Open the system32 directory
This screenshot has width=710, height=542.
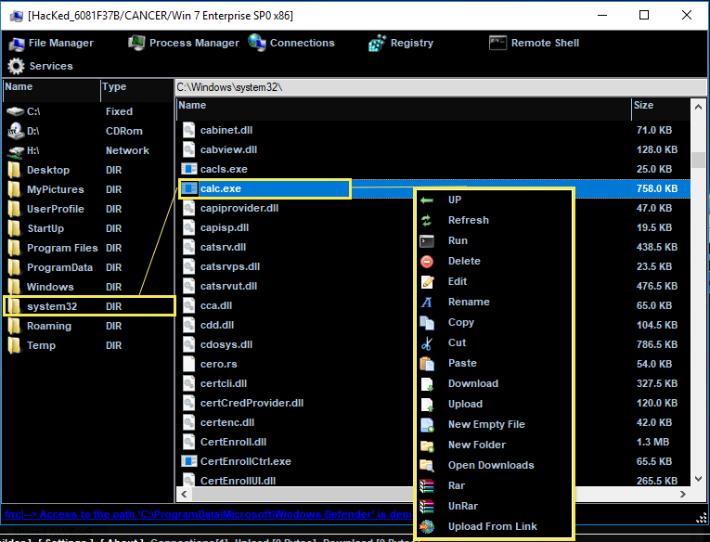pyautogui.click(x=89, y=306)
